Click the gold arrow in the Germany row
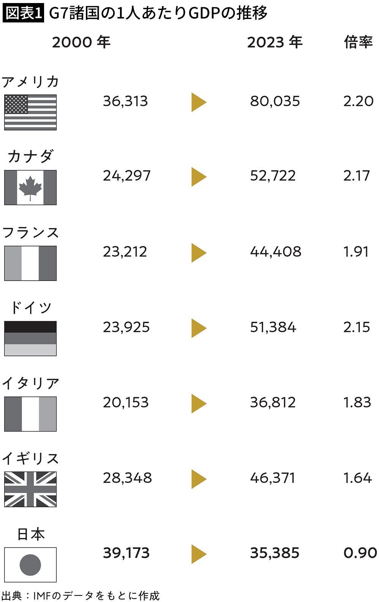 click(198, 328)
